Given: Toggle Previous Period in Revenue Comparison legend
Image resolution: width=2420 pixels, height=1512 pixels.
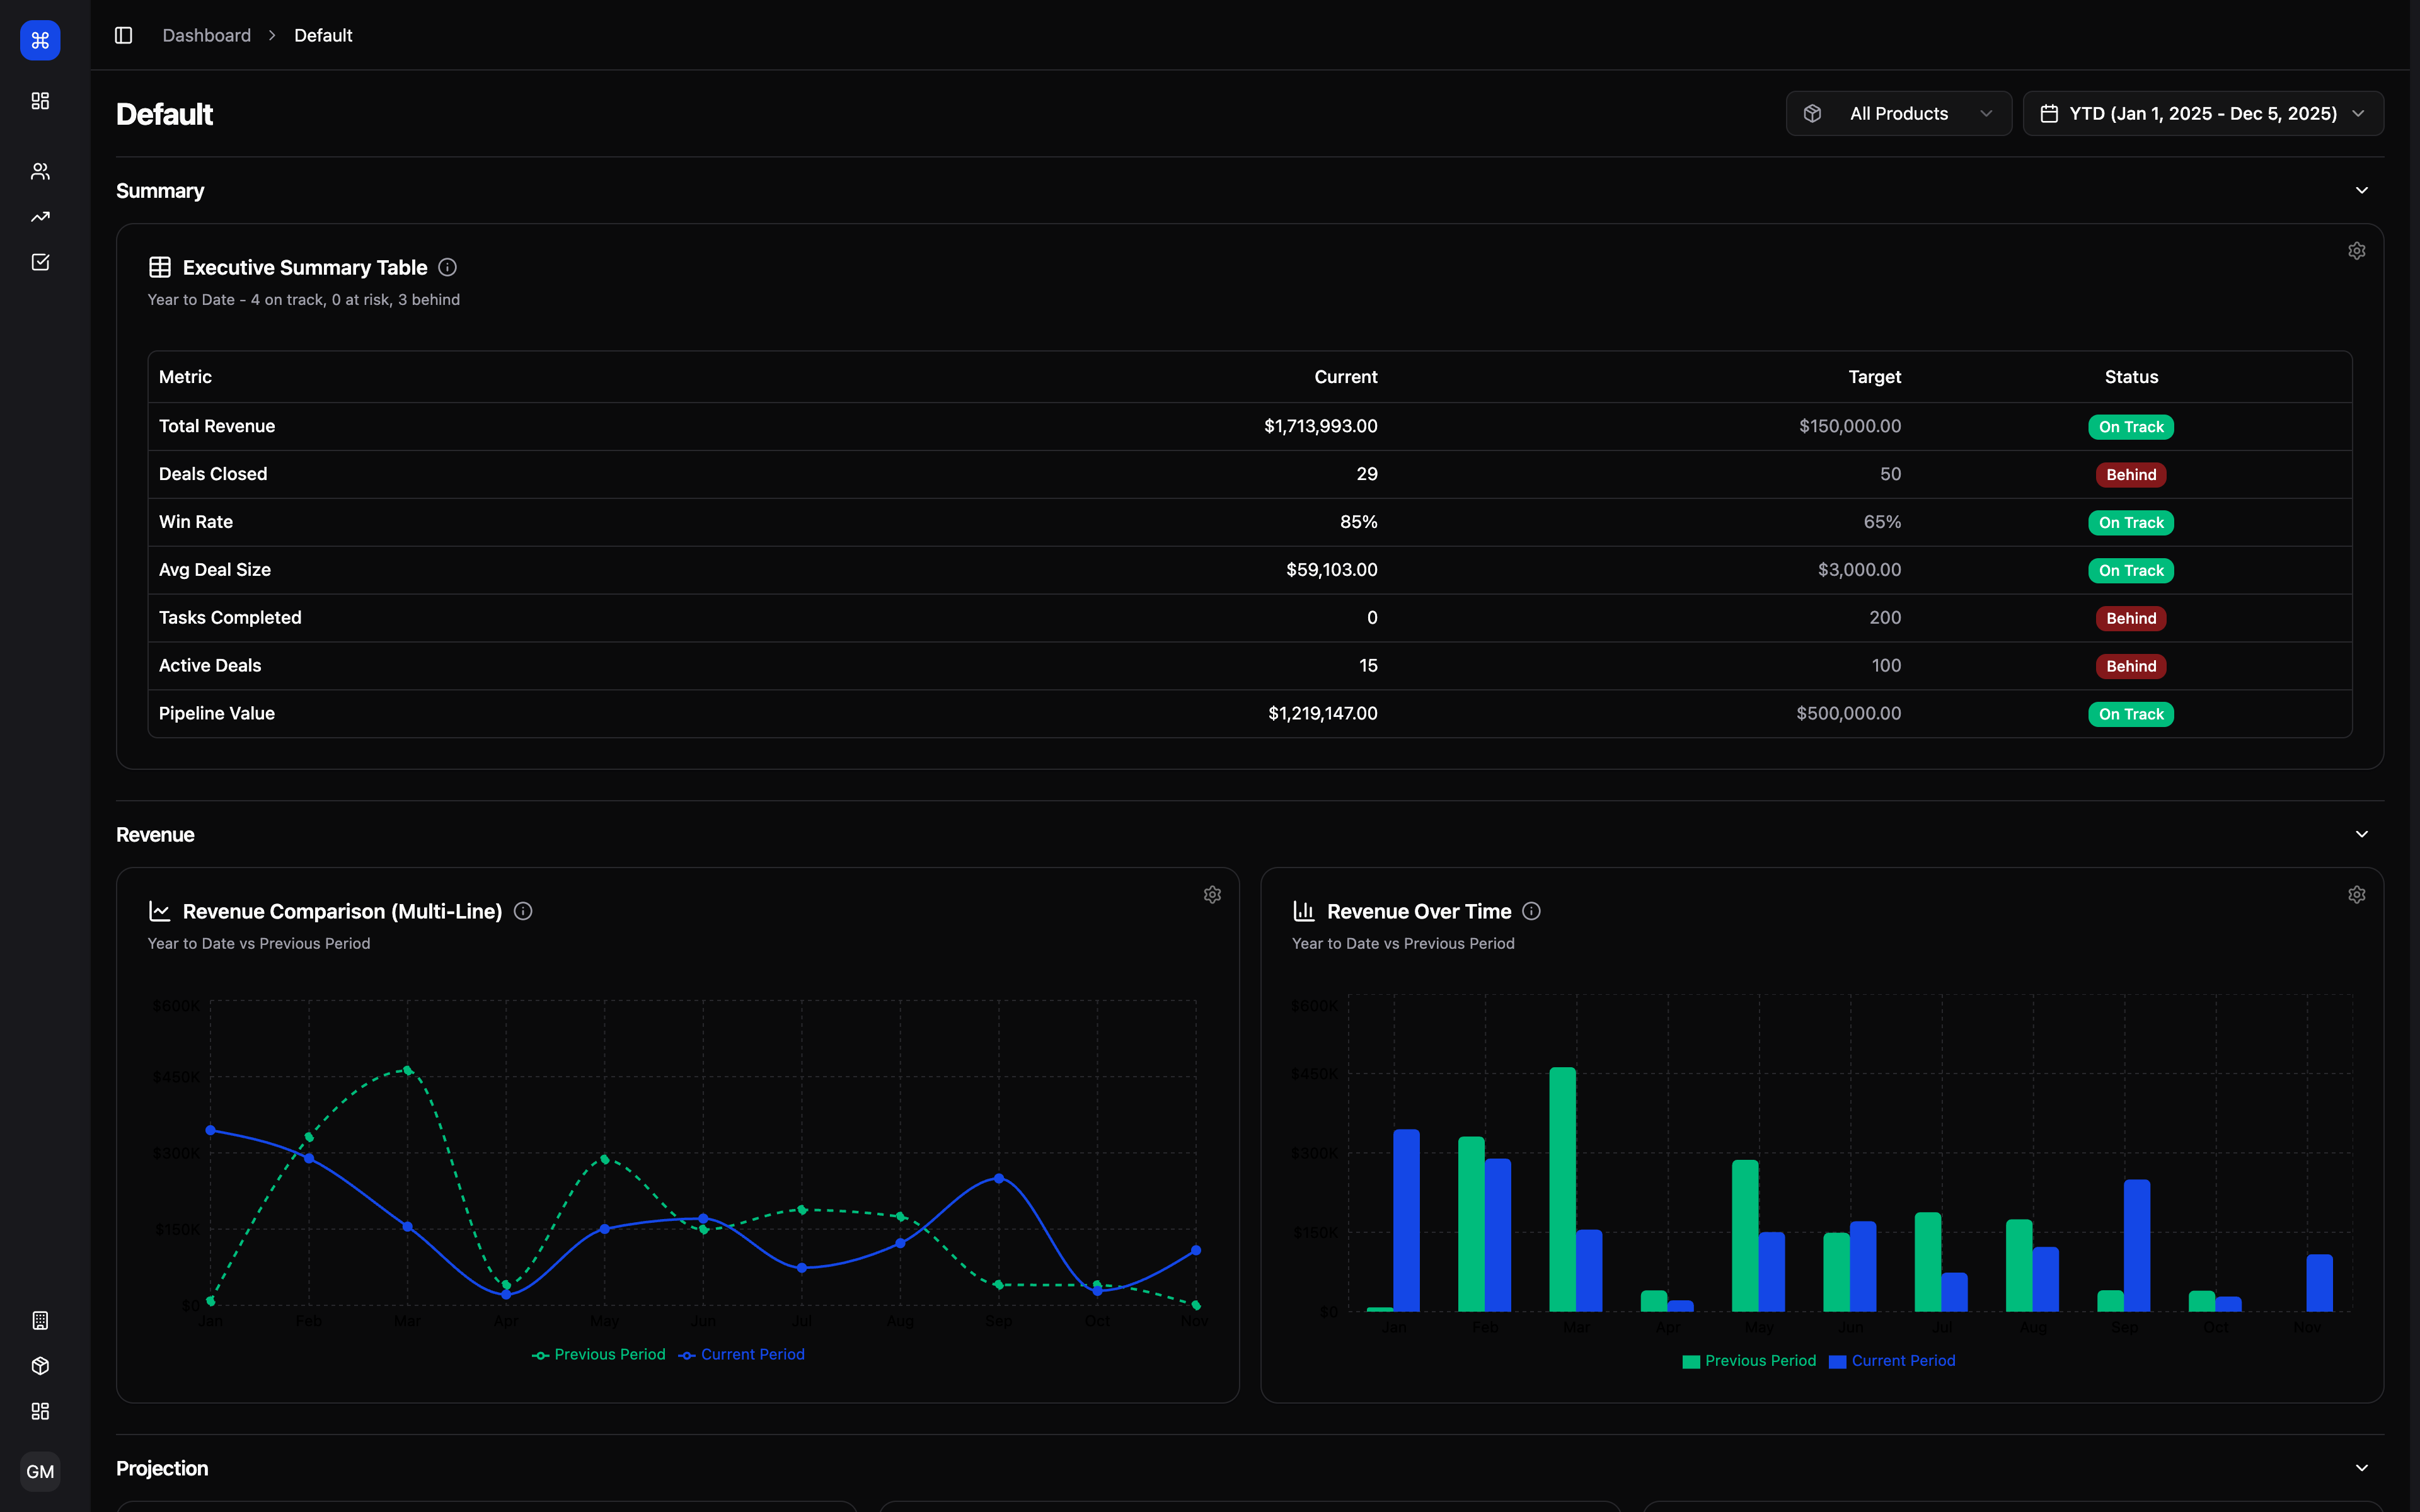Looking at the screenshot, I should click(599, 1354).
